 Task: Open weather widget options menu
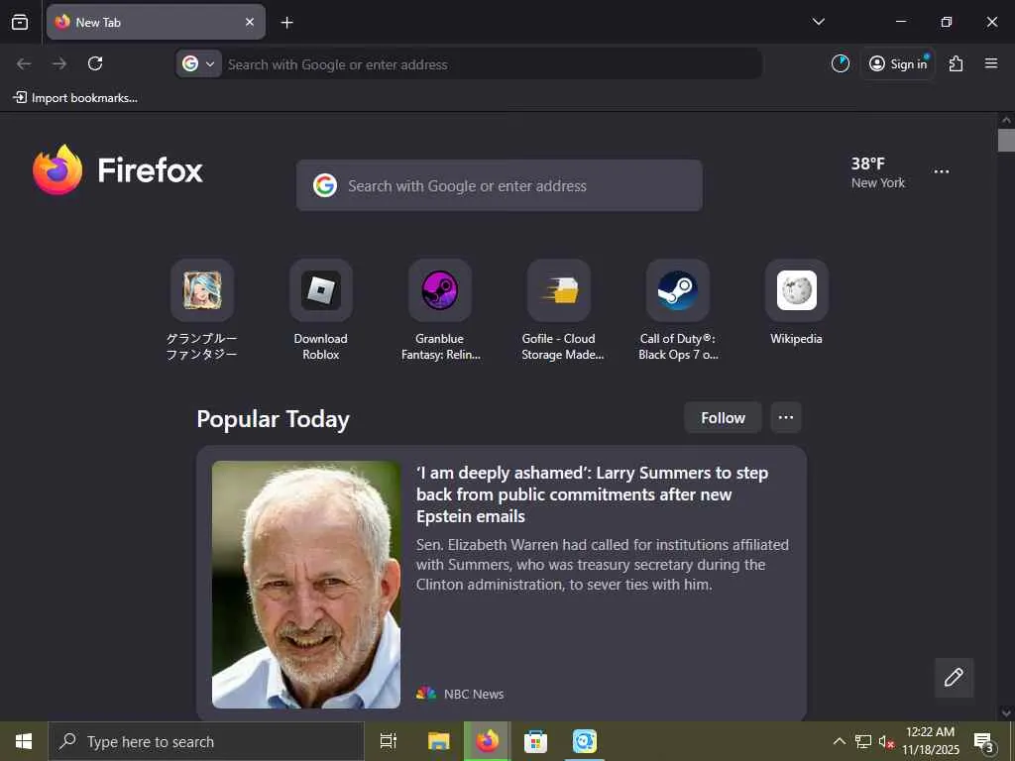tap(942, 171)
